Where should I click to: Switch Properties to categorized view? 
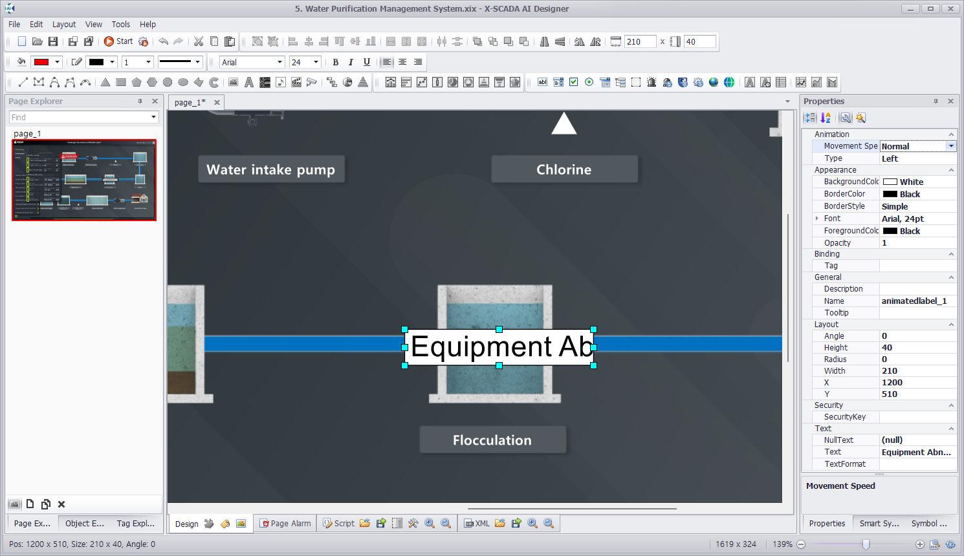[x=810, y=118]
